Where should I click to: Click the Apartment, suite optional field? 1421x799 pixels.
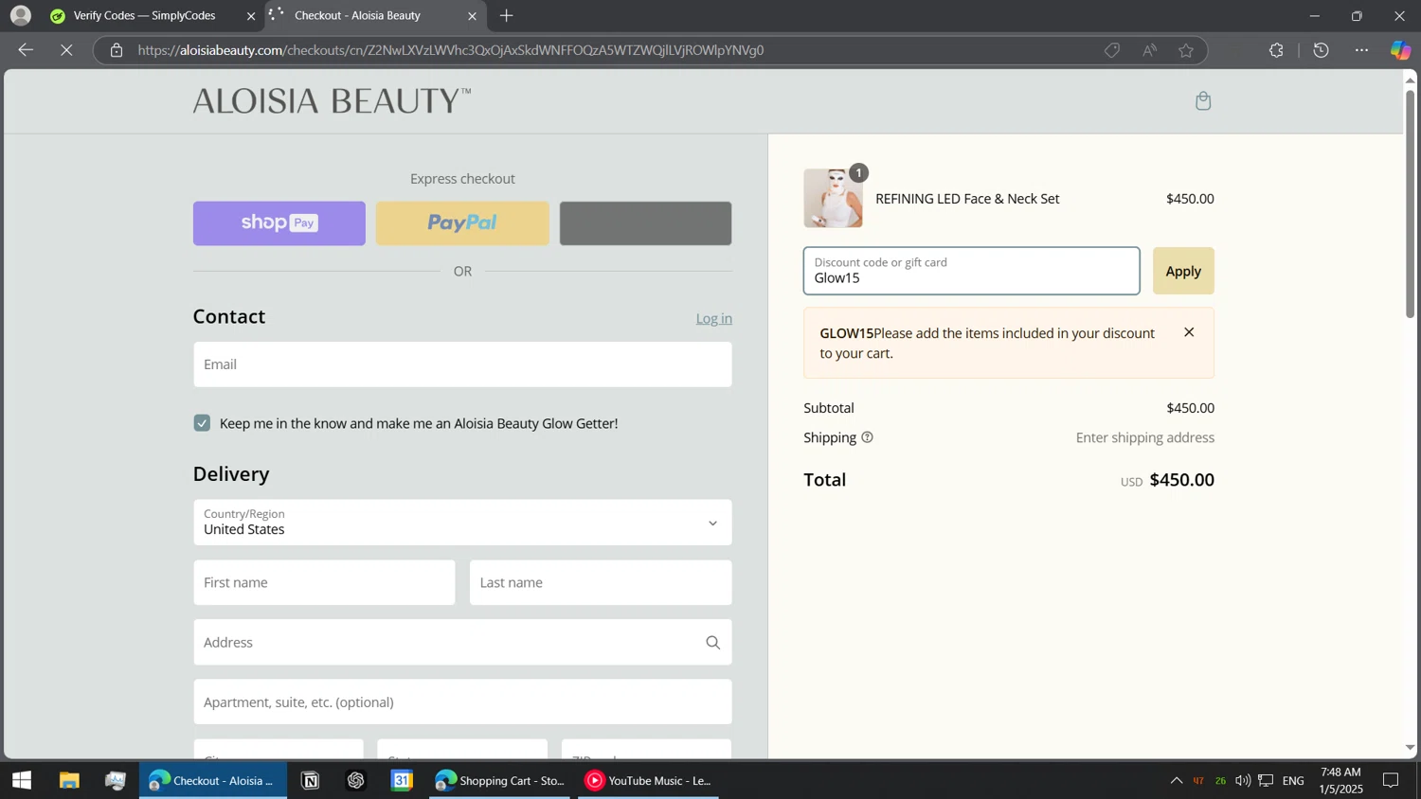pos(462,702)
